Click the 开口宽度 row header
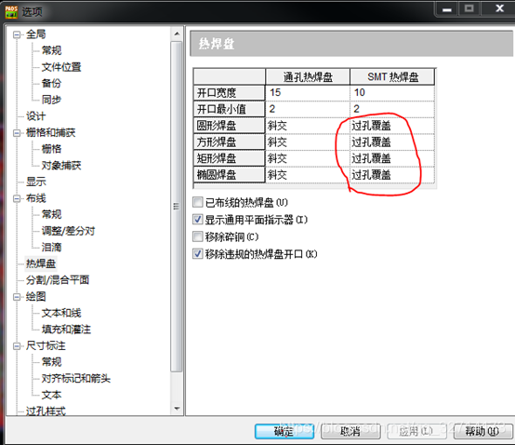515x445 pixels. [x=230, y=93]
